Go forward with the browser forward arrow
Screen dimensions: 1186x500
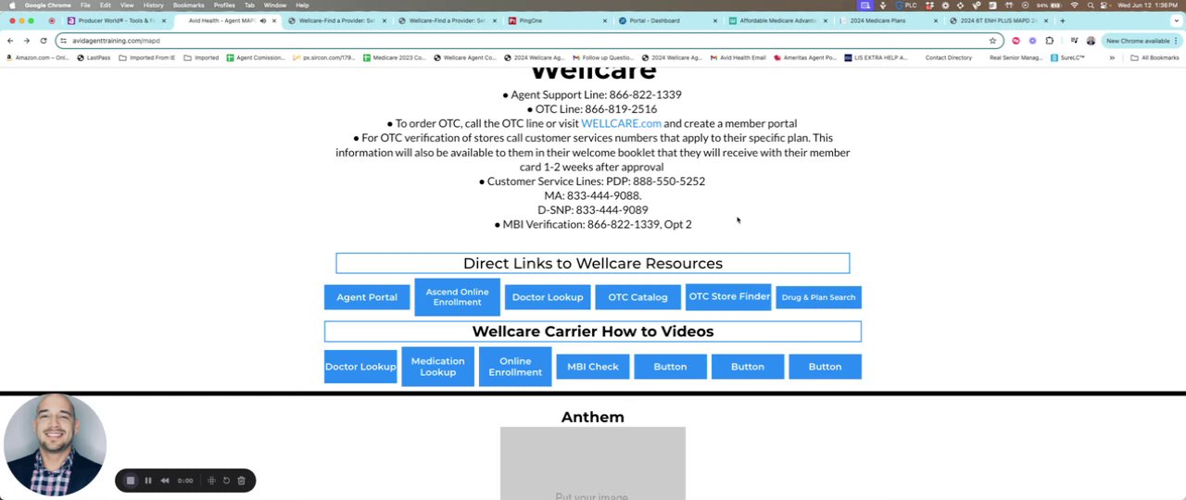click(x=26, y=41)
